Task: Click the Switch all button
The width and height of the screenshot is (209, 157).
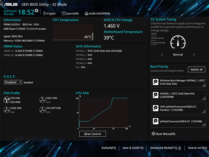Action: [x=197, y=69]
